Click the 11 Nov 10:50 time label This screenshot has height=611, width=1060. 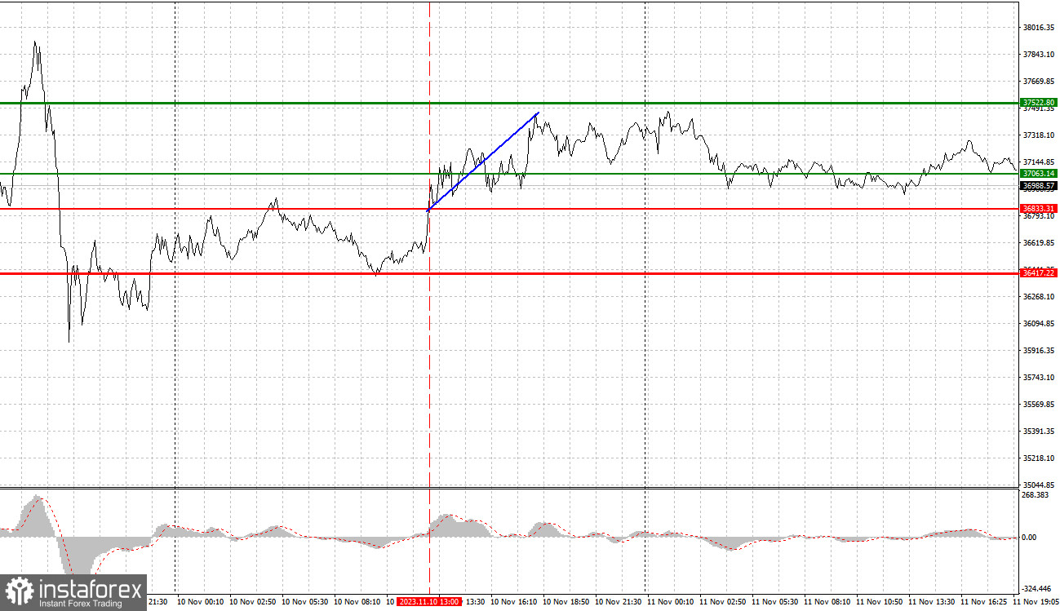[880, 601]
